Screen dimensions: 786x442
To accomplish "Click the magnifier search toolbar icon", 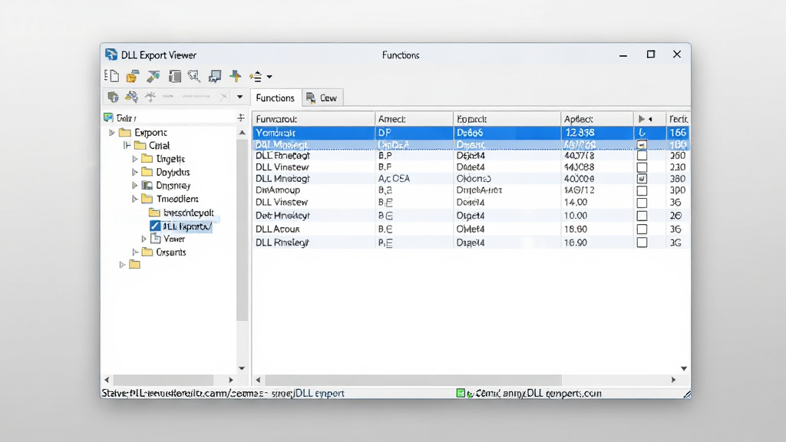I will point(194,76).
